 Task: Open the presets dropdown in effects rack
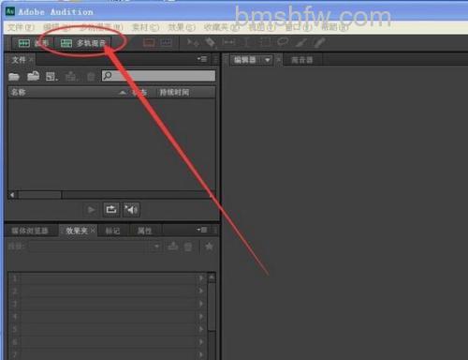pos(157,247)
